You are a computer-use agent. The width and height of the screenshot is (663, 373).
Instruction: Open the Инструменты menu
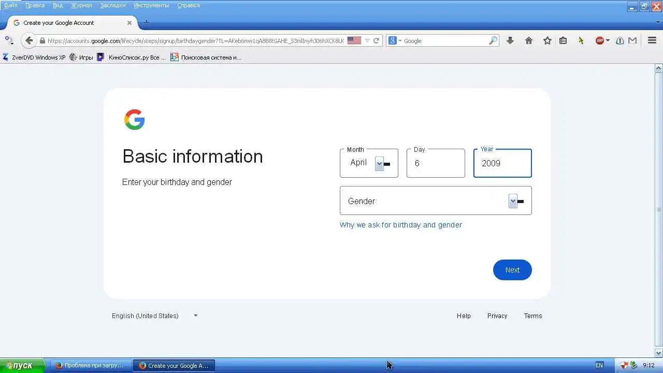coord(151,5)
